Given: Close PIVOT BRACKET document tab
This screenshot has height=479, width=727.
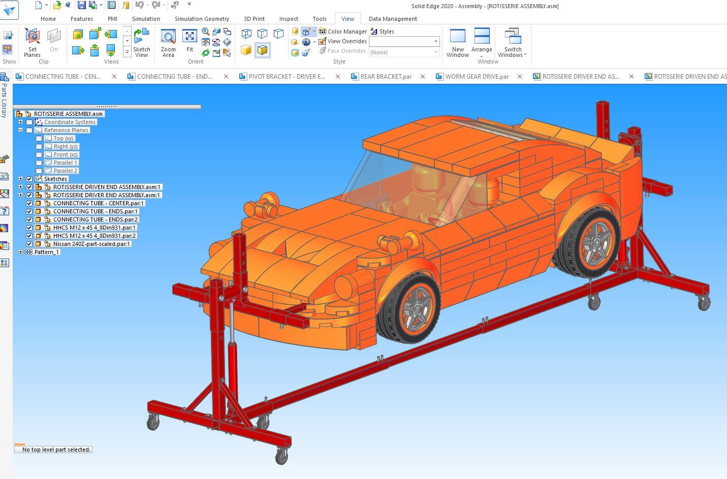Looking at the screenshot, I should pyautogui.click(x=338, y=77).
